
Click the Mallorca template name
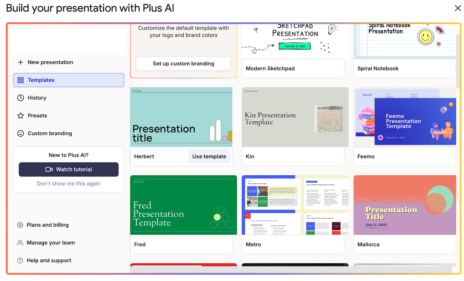368,244
